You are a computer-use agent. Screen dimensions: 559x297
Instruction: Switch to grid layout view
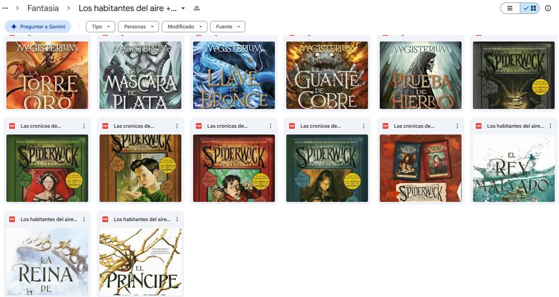click(x=530, y=8)
